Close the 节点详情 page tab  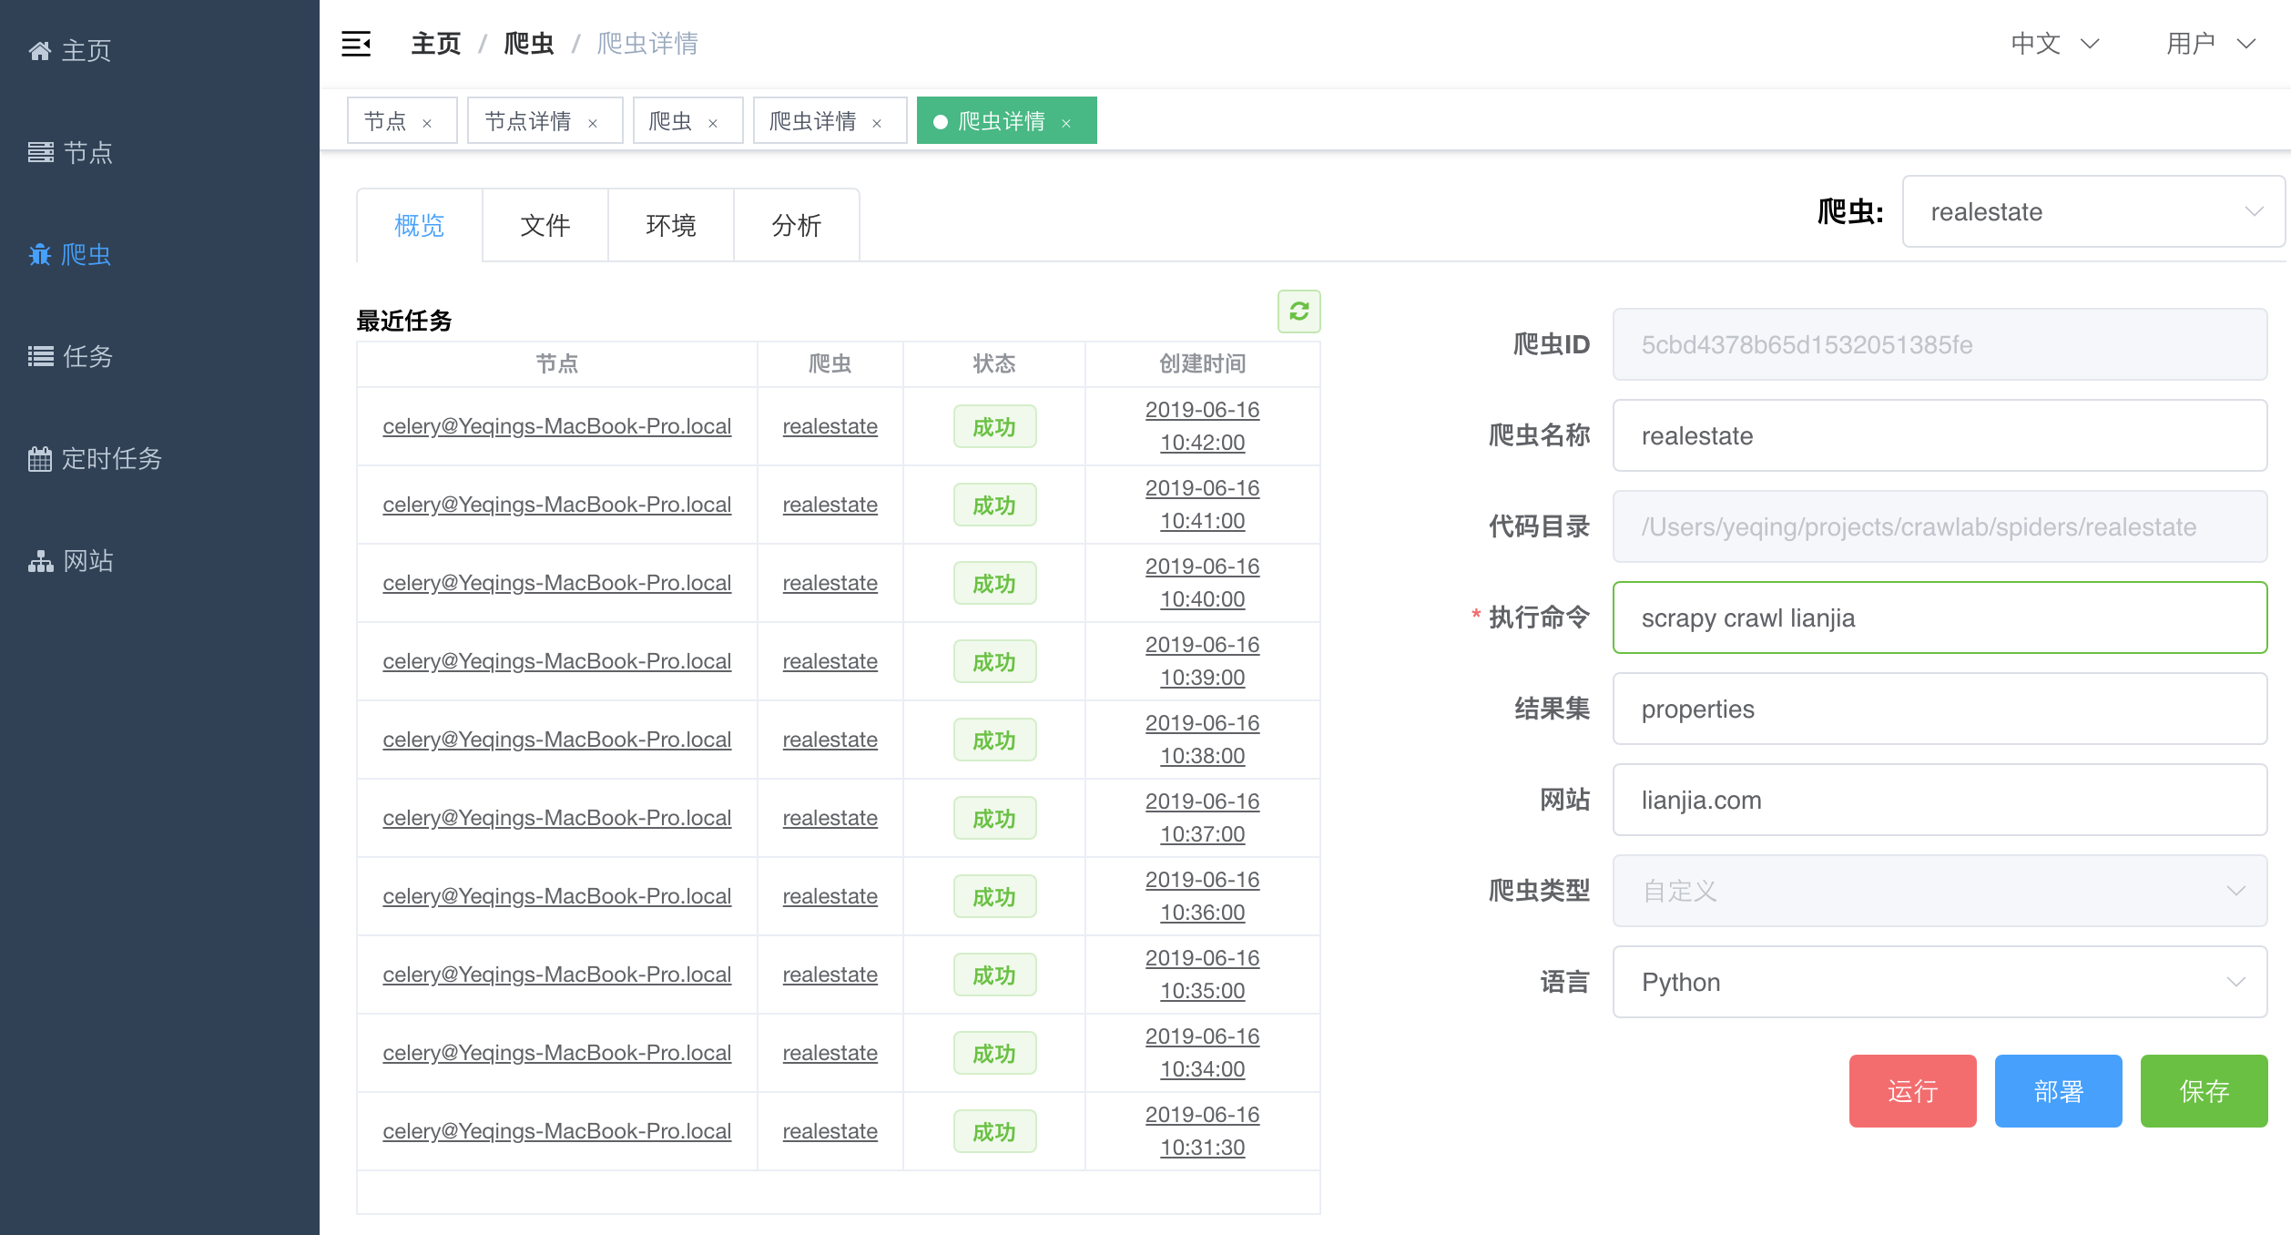593,123
